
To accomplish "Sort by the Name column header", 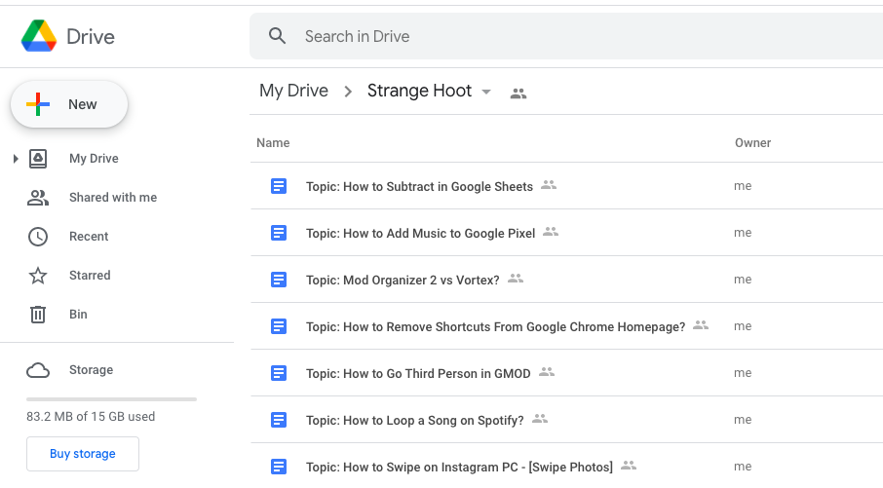I will click(273, 143).
